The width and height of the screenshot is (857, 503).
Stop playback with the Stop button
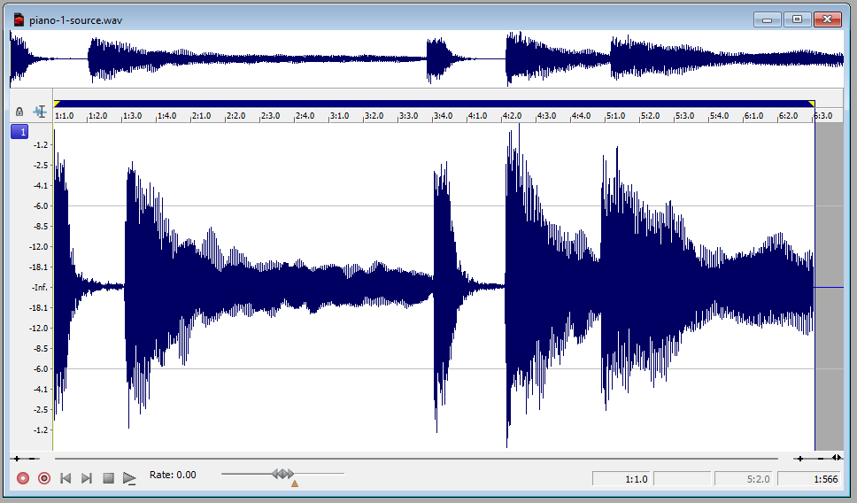[108, 478]
